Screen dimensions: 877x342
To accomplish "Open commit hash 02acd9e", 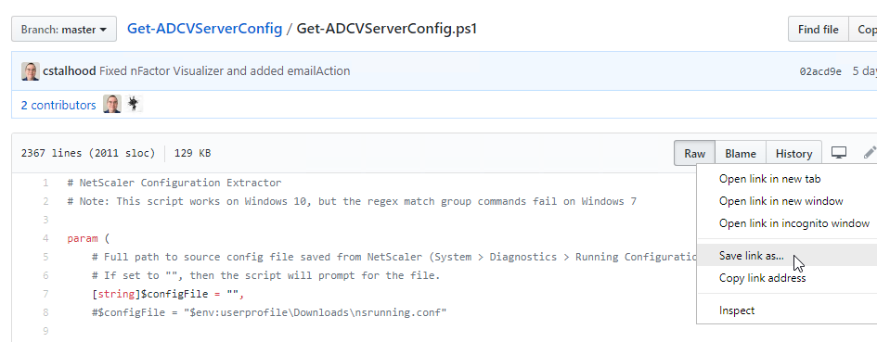I will pyautogui.click(x=820, y=71).
